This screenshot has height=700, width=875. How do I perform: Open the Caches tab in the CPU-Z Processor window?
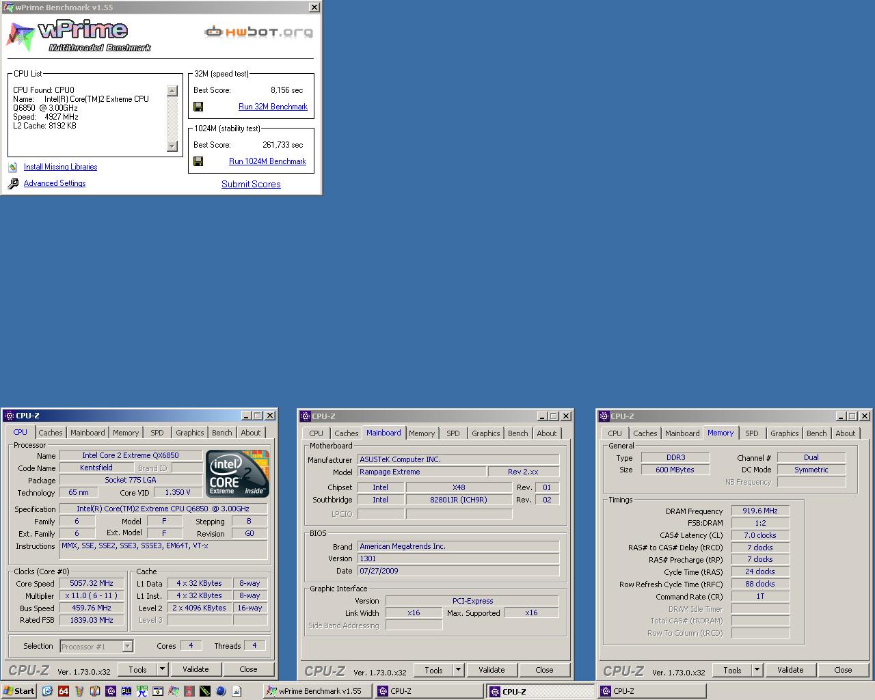point(50,433)
